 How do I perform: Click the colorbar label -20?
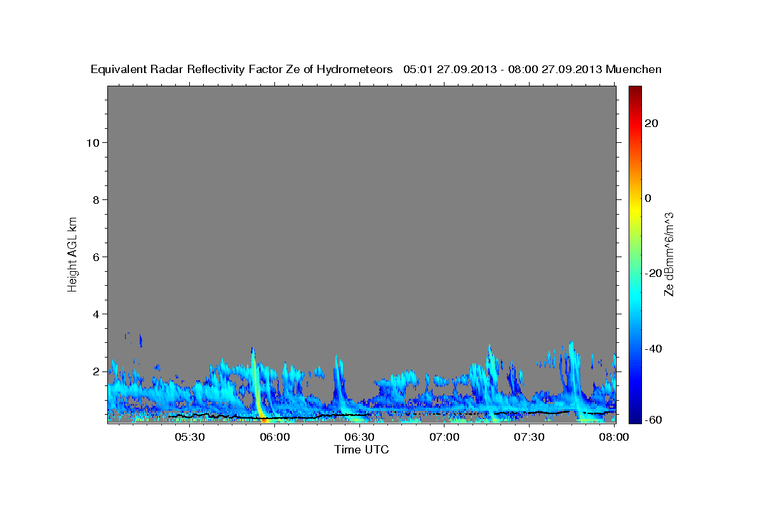pos(653,273)
